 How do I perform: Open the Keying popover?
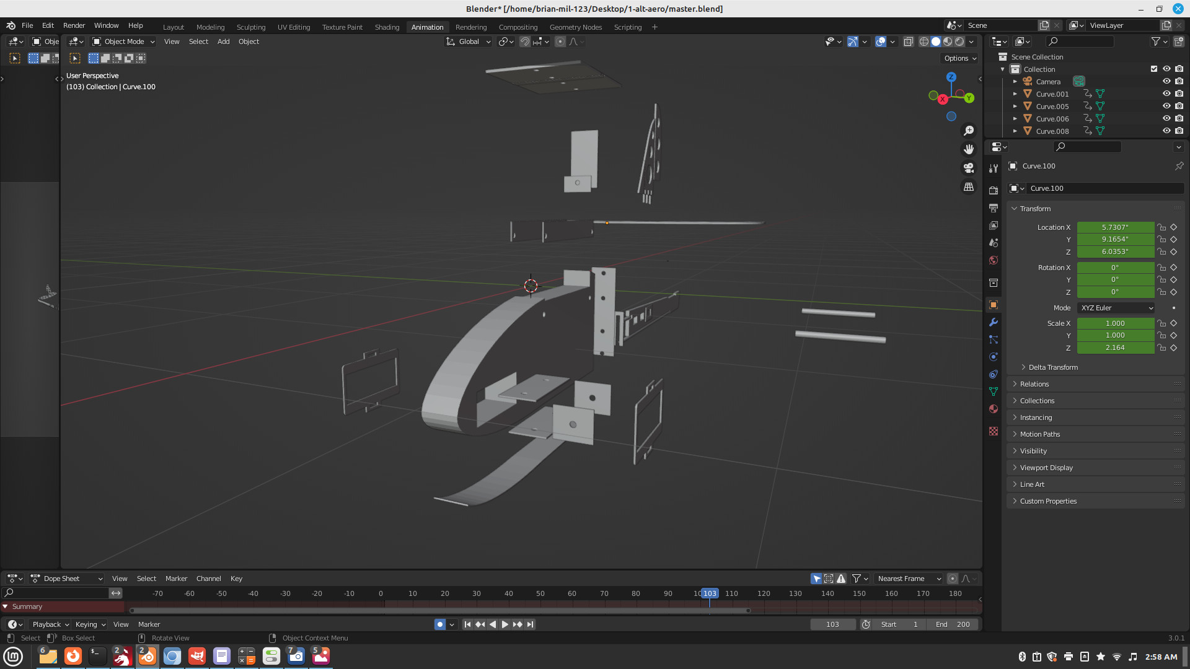point(90,624)
